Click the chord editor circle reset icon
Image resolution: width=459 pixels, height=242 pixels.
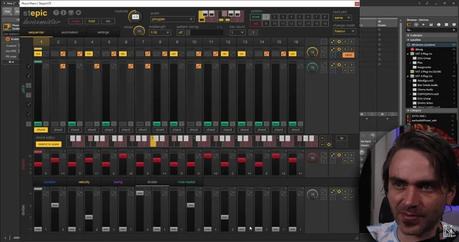[x=329, y=145]
